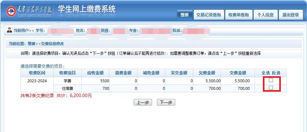307x132 pixels.
Task: Click the Tianjin Coastal Polytechnic logo emblem
Action: [x=11, y=11]
